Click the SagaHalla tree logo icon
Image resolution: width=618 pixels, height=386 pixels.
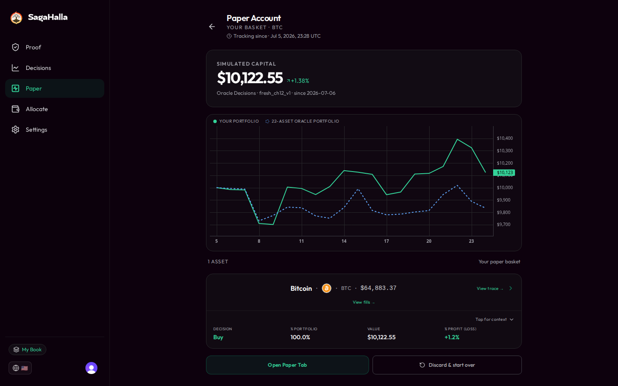click(16, 18)
